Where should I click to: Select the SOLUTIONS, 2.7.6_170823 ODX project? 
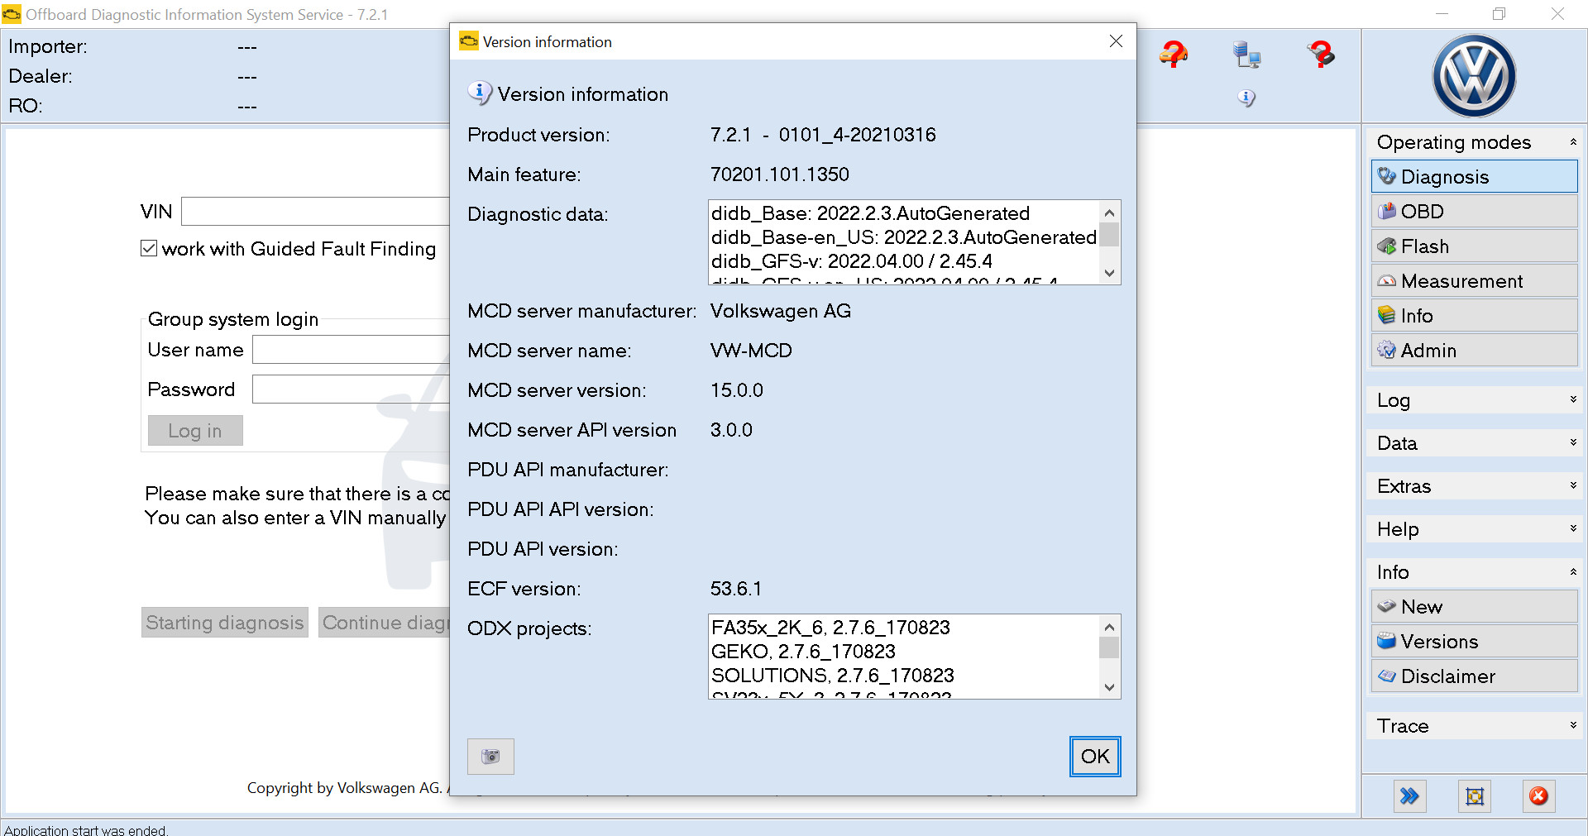pyautogui.click(x=833, y=676)
